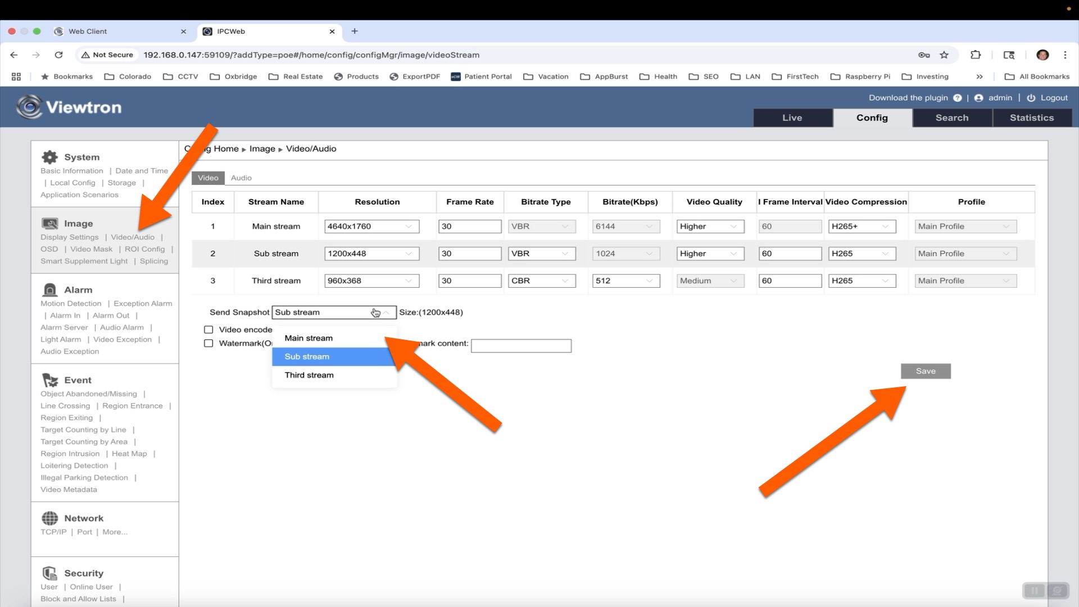1079x607 pixels.
Task: Open Sub stream H265 compression dropdown
Action: [862, 253]
